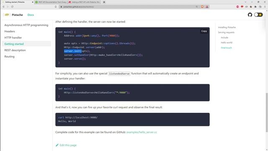Click the Edit this page link
This screenshot has width=268, height=151.
pyautogui.click(x=68, y=145)
